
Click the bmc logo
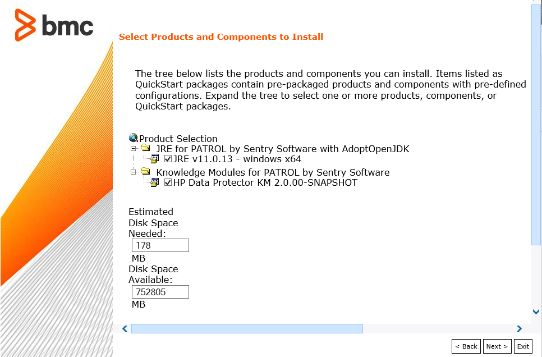click(x=54, y=25)
